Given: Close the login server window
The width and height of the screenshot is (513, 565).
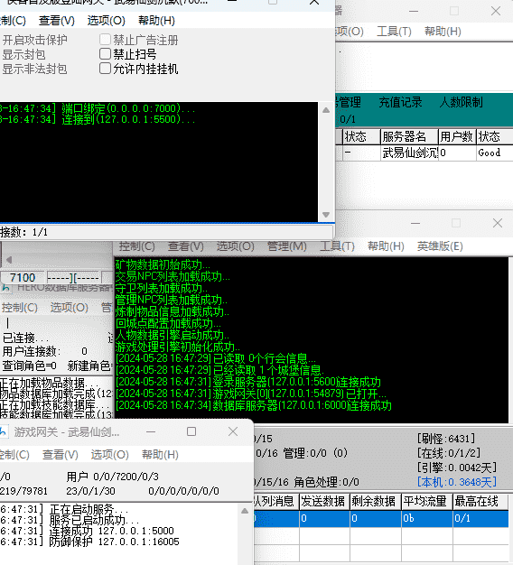Looking at the screenshot, I should point(496,11).
